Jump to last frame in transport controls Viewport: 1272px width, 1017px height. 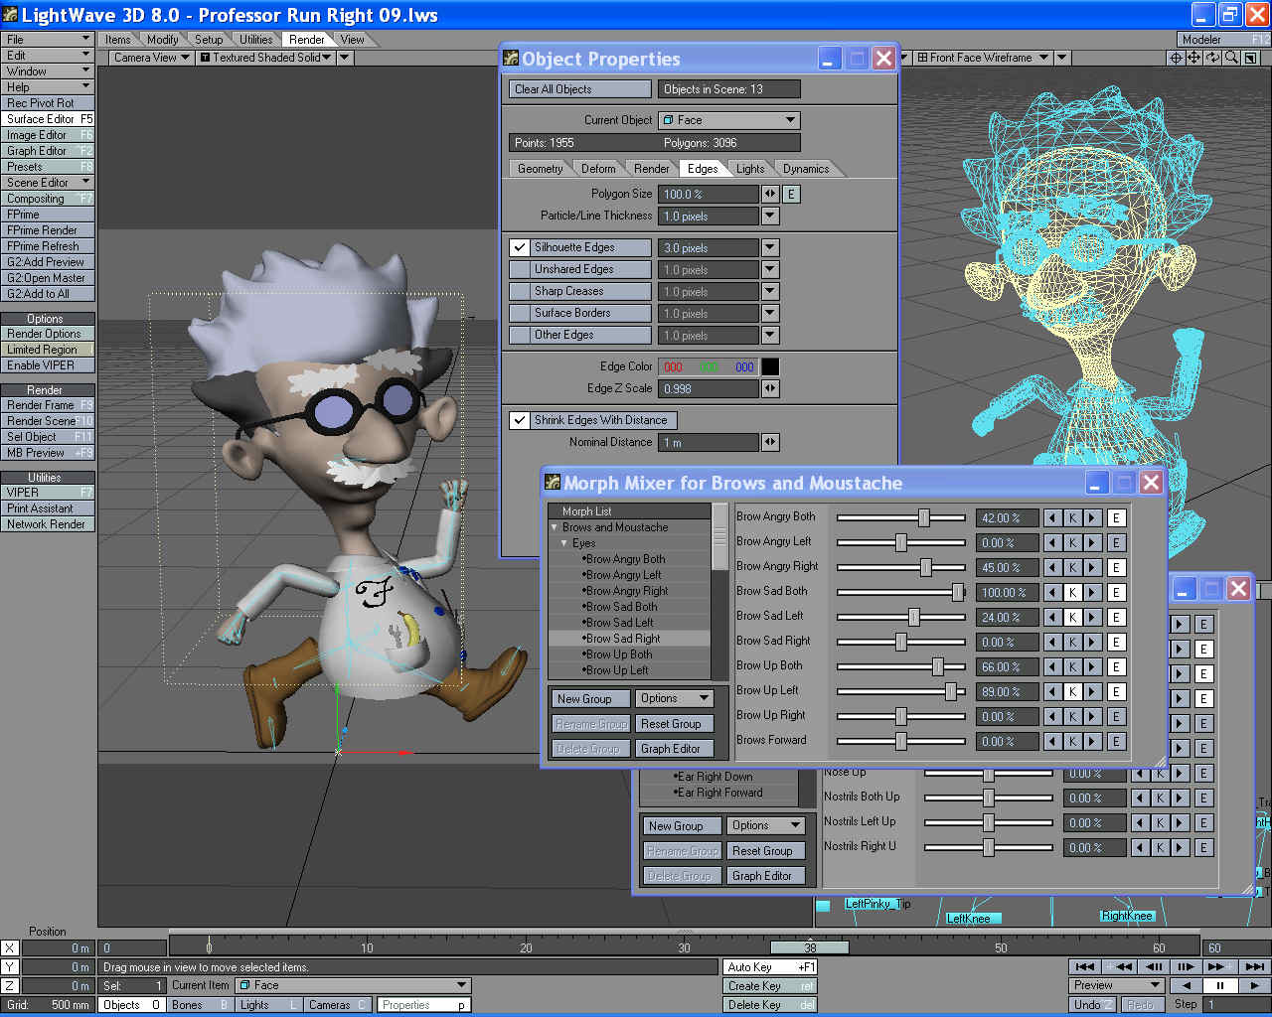tap(1254, 966)
